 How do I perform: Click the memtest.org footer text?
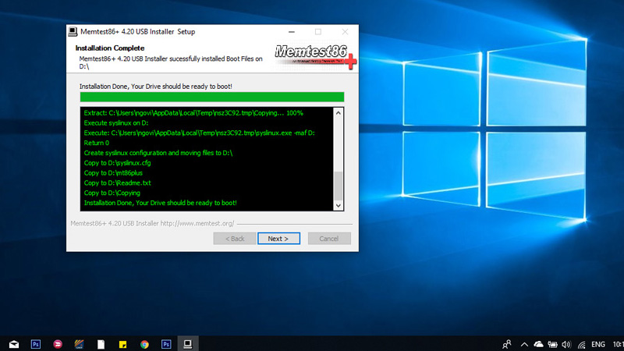pos(152,223)
